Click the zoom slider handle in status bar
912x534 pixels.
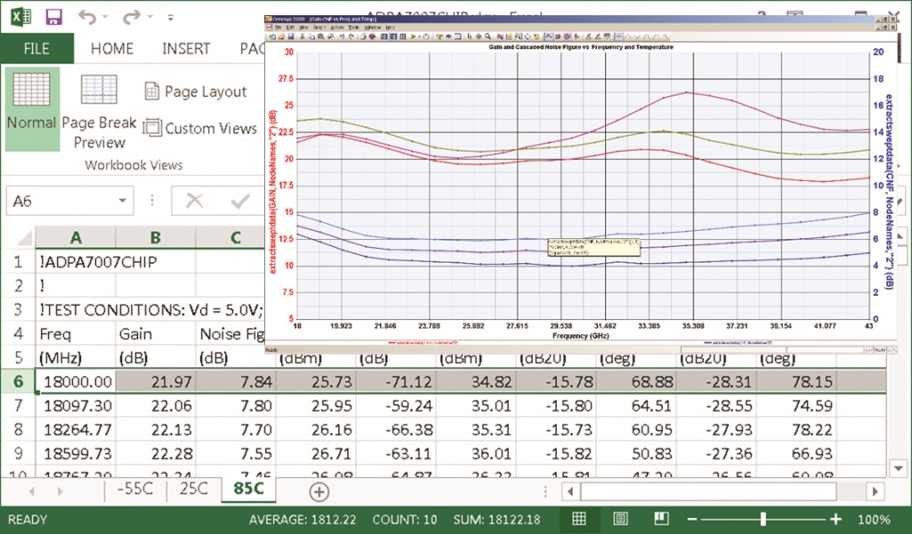point(763,519)
